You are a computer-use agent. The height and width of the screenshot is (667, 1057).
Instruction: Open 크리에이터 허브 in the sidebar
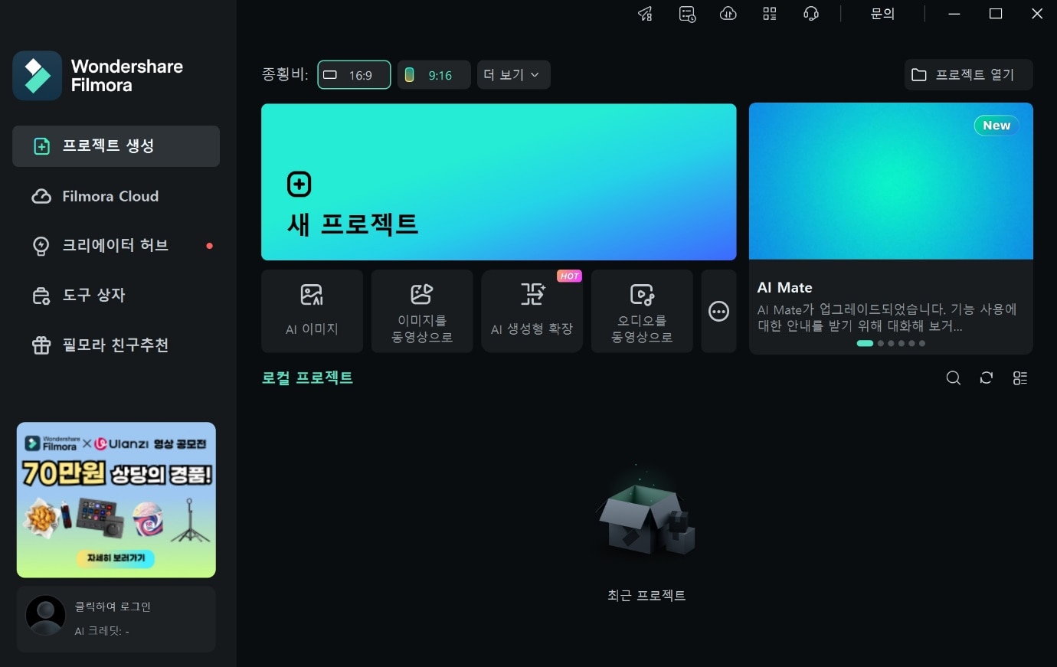(x=116, y=246)
